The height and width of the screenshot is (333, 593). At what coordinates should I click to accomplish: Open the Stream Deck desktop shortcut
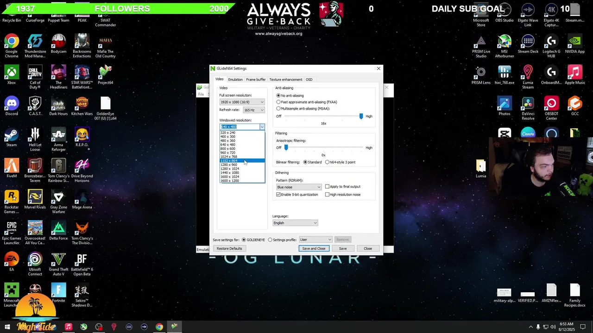[x=528, y=43]
